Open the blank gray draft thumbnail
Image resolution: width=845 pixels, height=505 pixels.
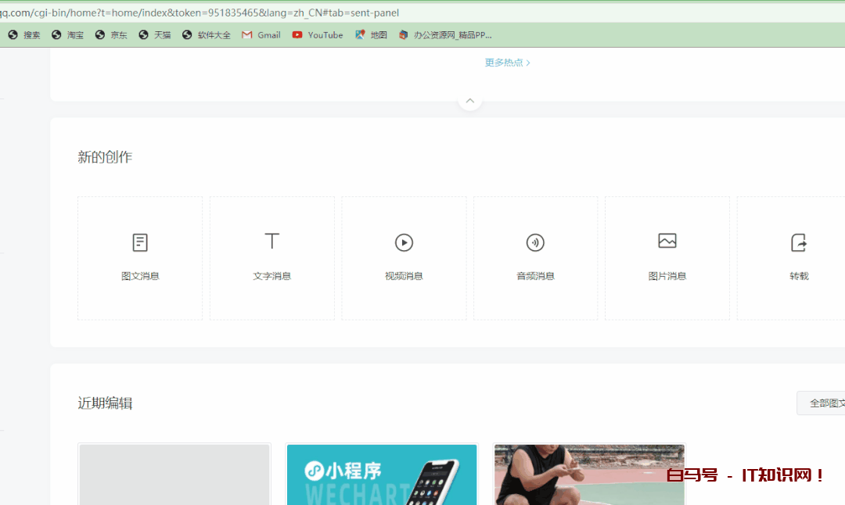tap(174, 475)
